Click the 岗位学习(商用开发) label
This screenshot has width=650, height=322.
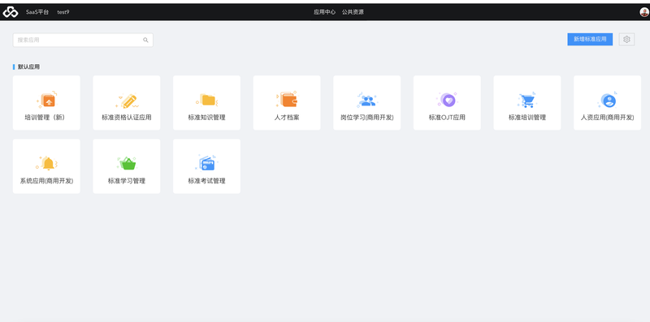[367, 118]
